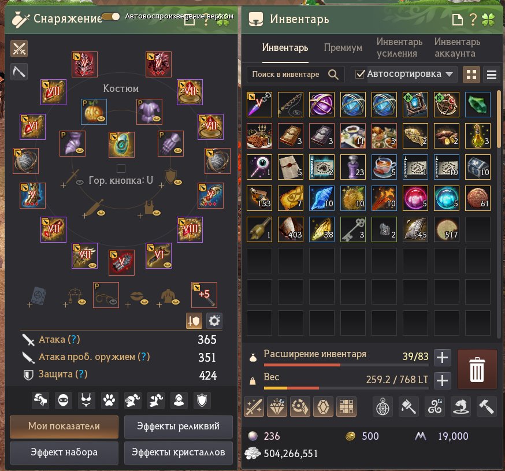Viewport: 505px width, 471px height.
Task: Toggle the small checkbox above Гор. кнопка
Action: (x=121, y=168)
